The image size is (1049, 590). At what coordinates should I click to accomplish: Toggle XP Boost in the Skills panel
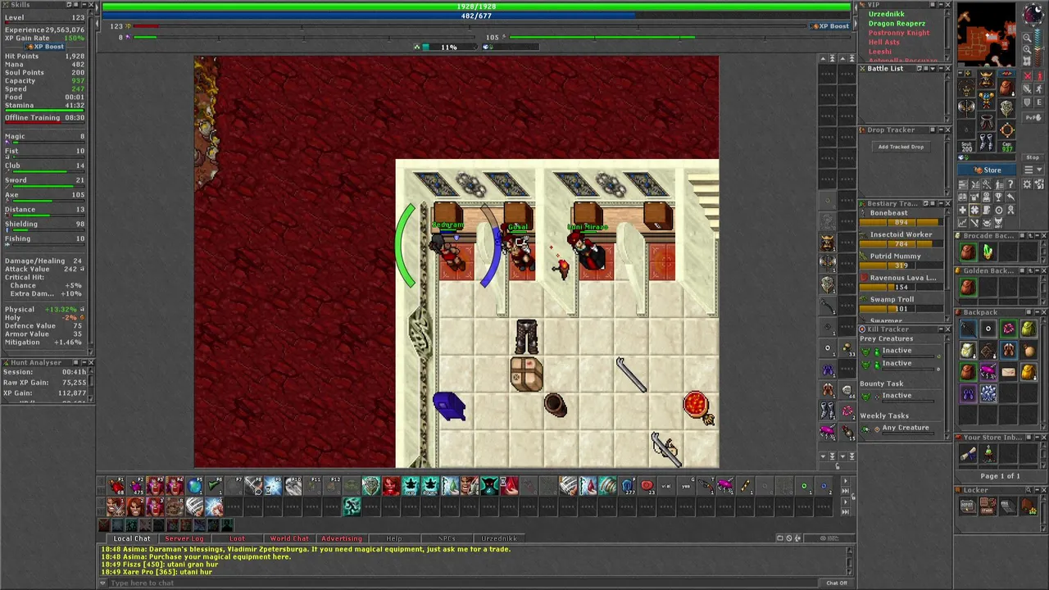click(46, 47)
